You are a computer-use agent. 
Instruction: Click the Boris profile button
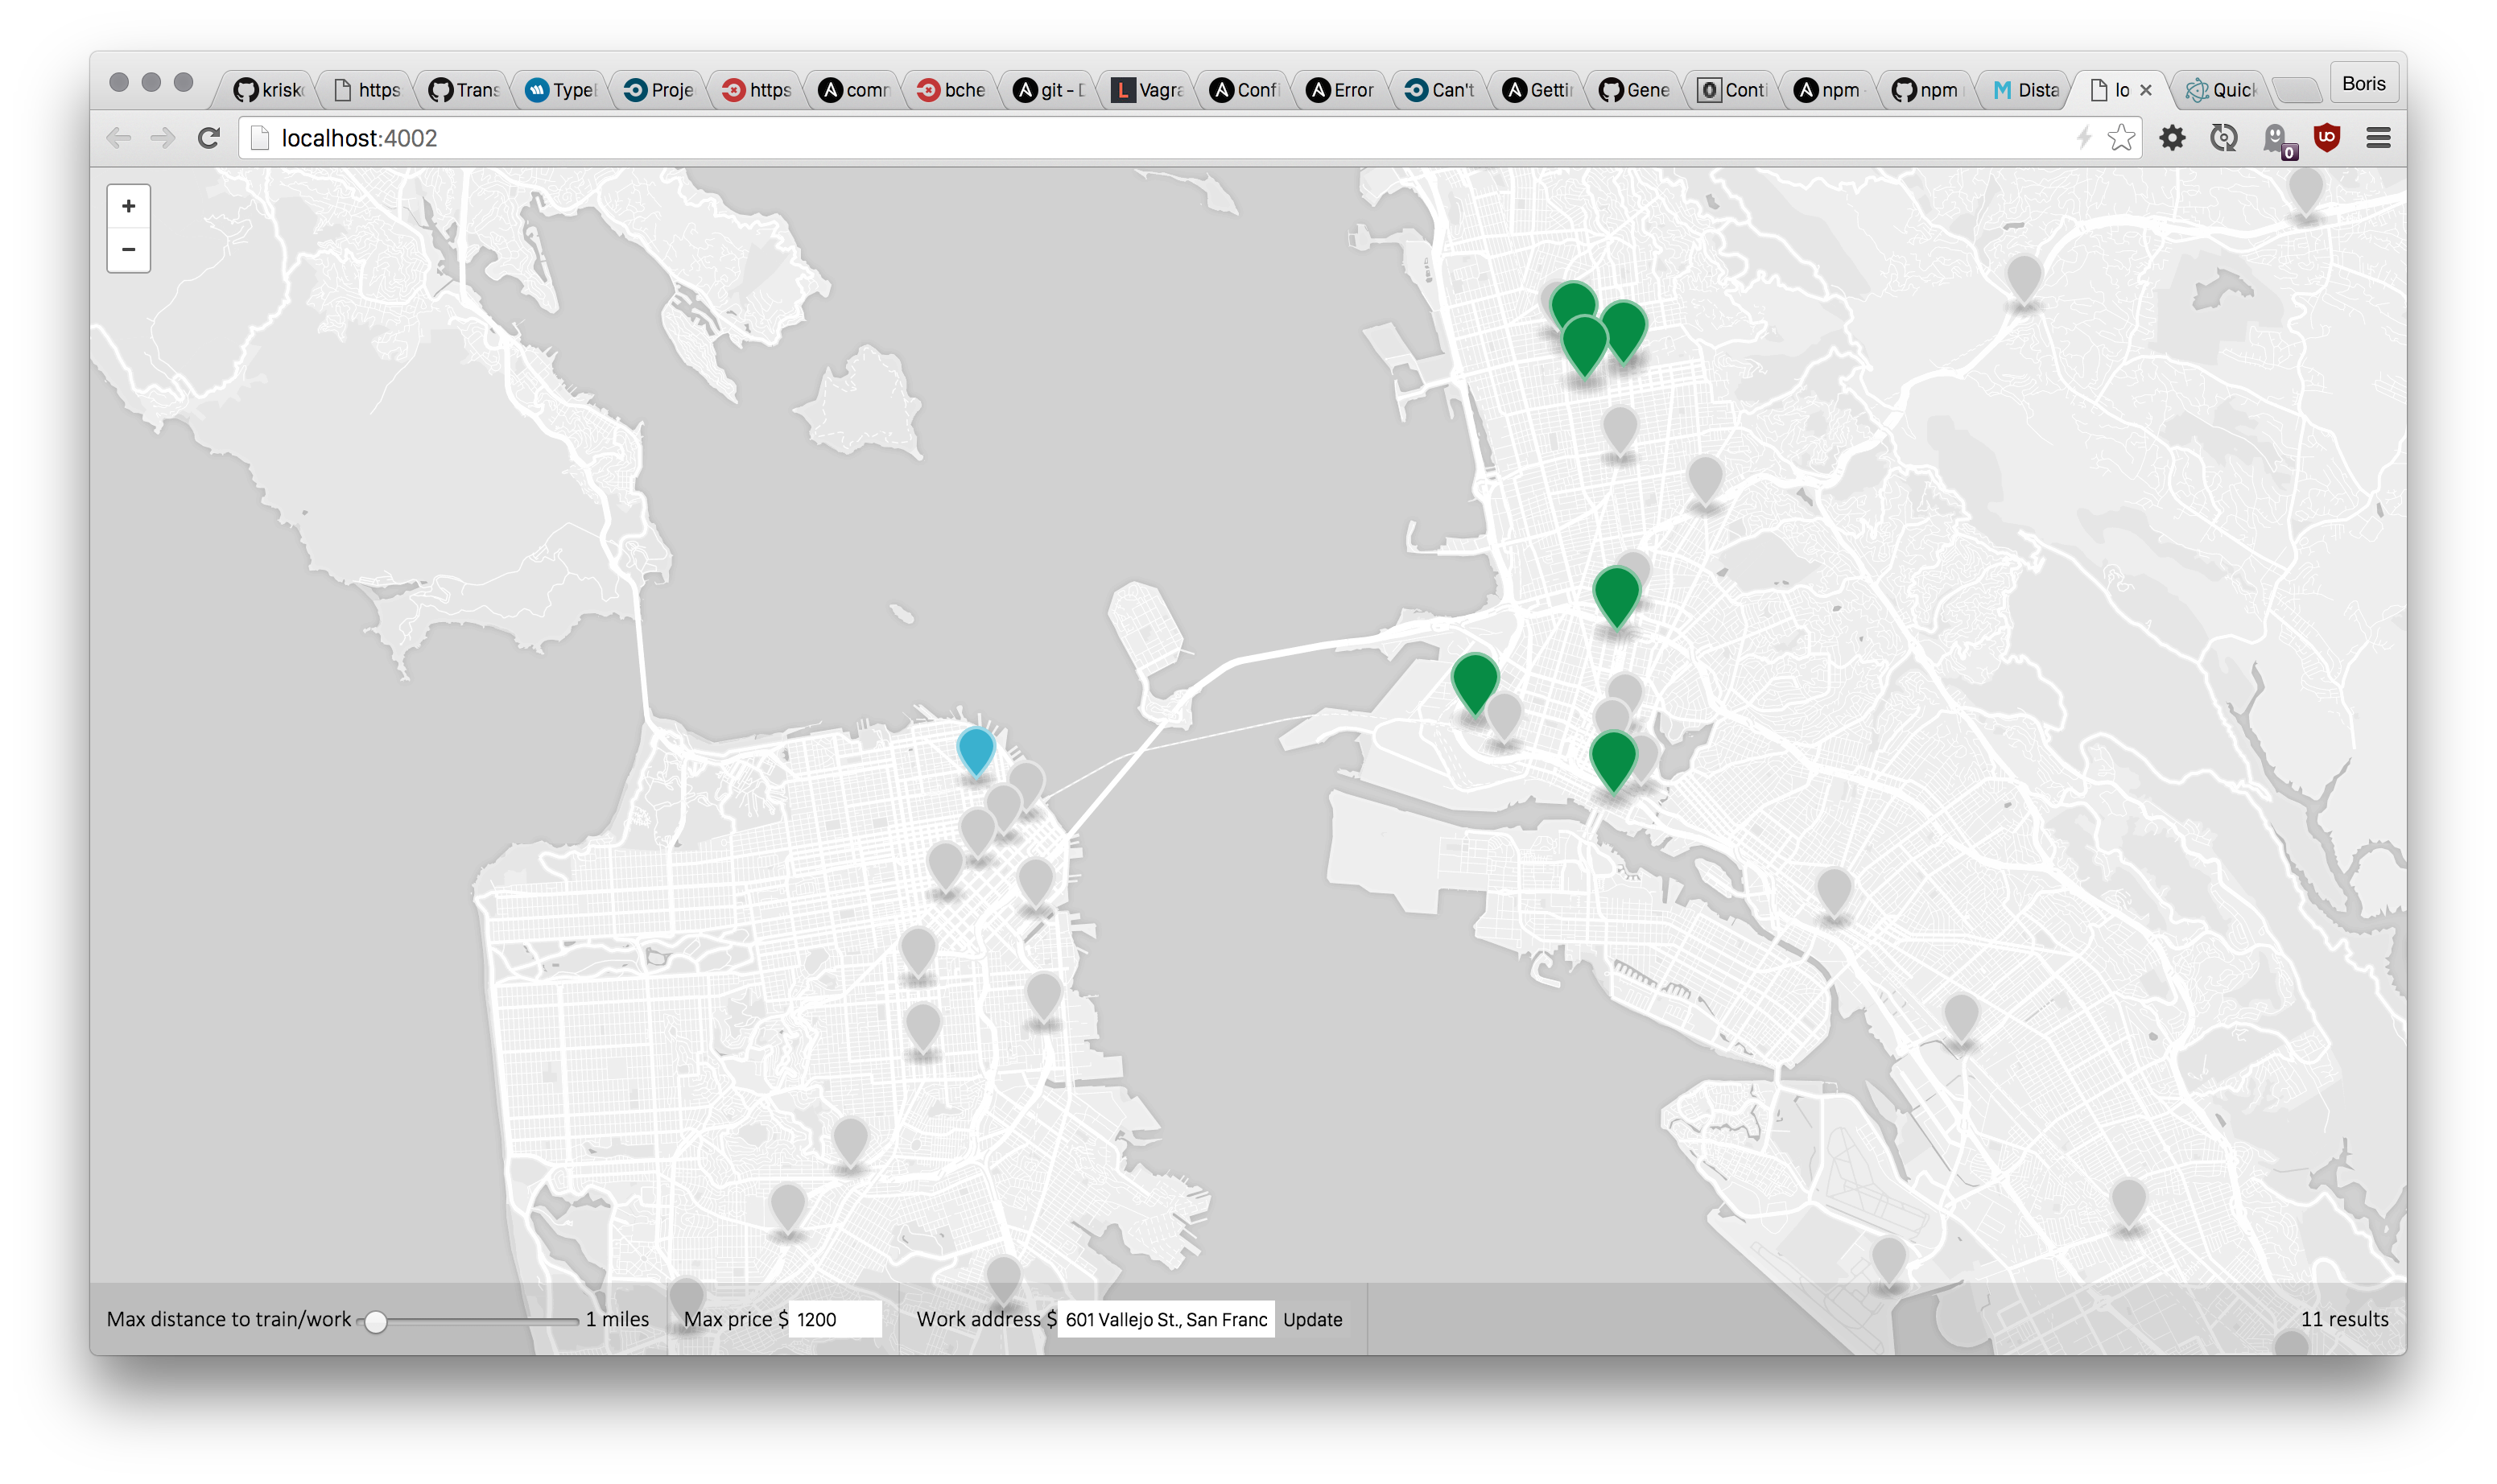(x=2363, y=84)
